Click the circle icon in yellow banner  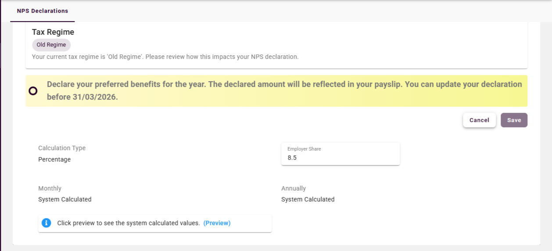33,91
